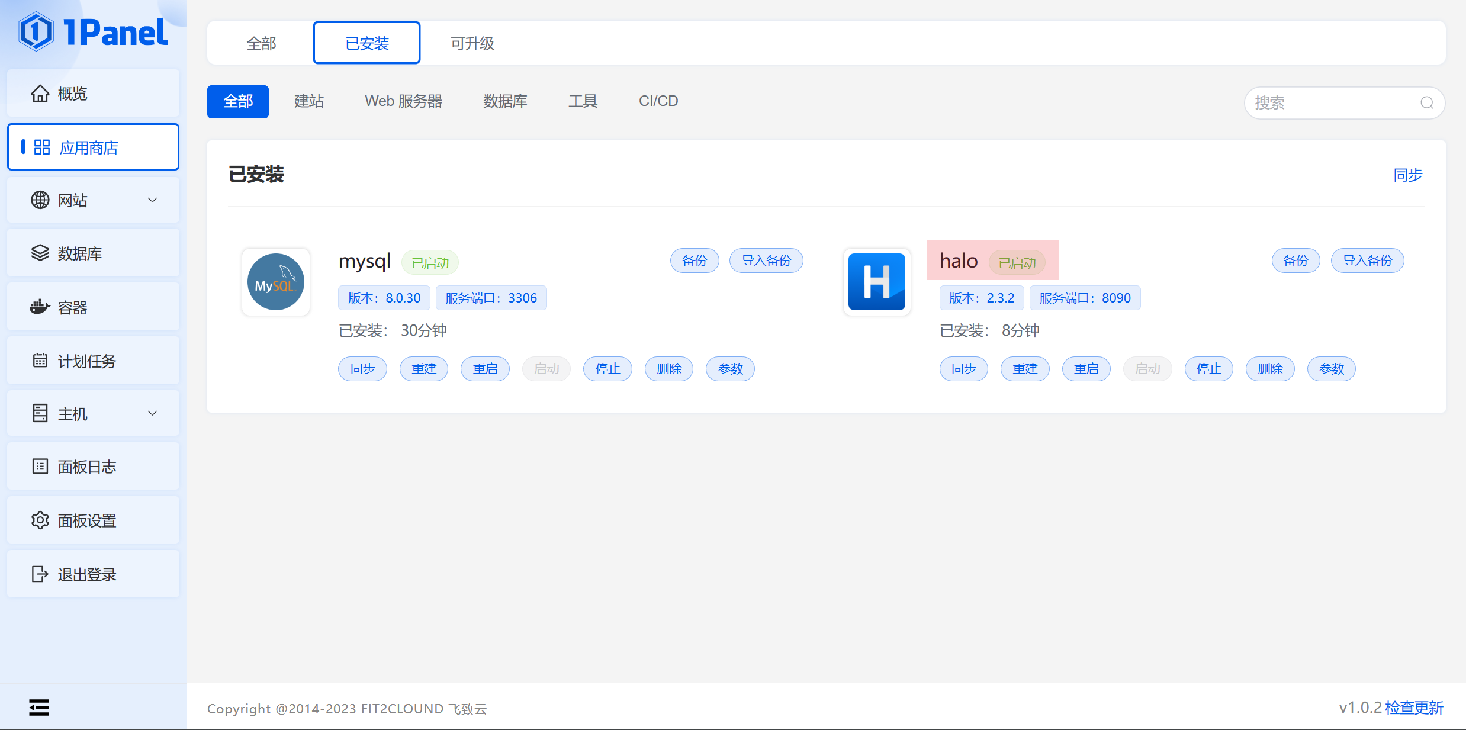
Task: Open 参数 for mysql
Action: (x=730, y=369)
